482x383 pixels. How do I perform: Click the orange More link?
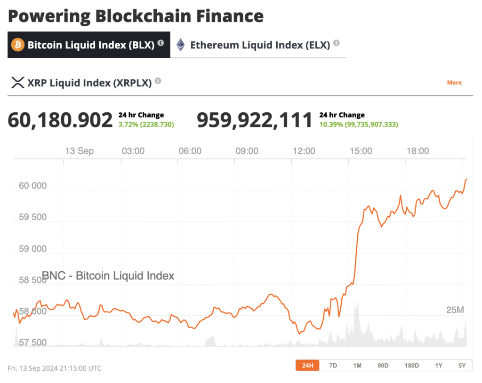pyautogui.click(x=454, y=83)
